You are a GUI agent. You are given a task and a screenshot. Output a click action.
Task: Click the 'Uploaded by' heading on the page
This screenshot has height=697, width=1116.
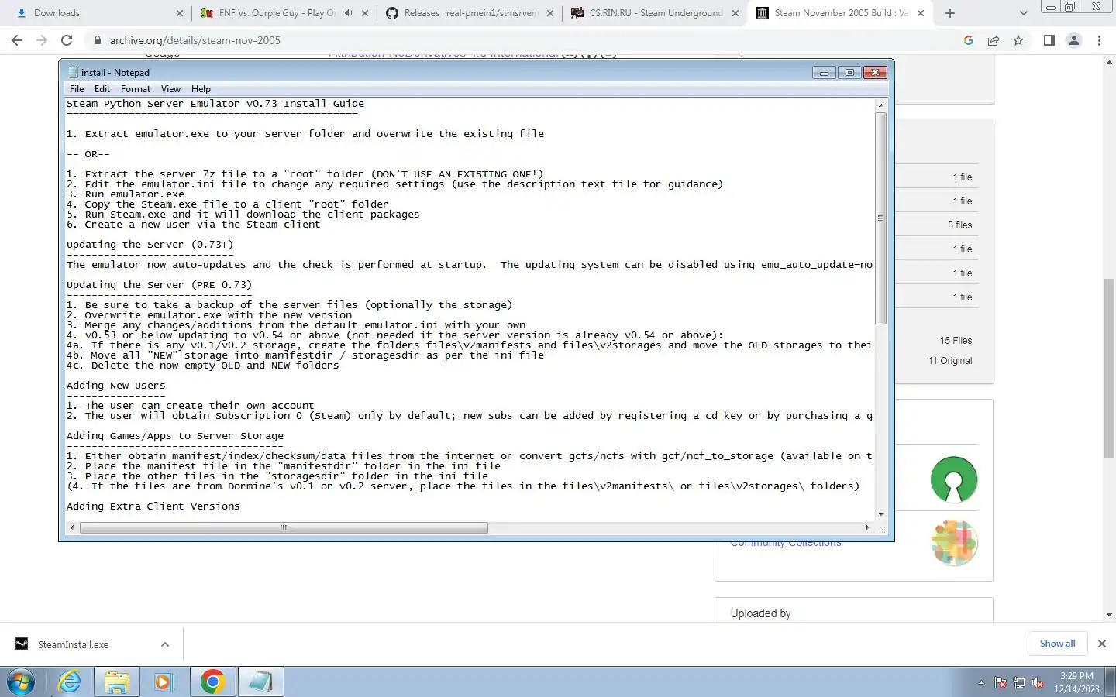760,613
